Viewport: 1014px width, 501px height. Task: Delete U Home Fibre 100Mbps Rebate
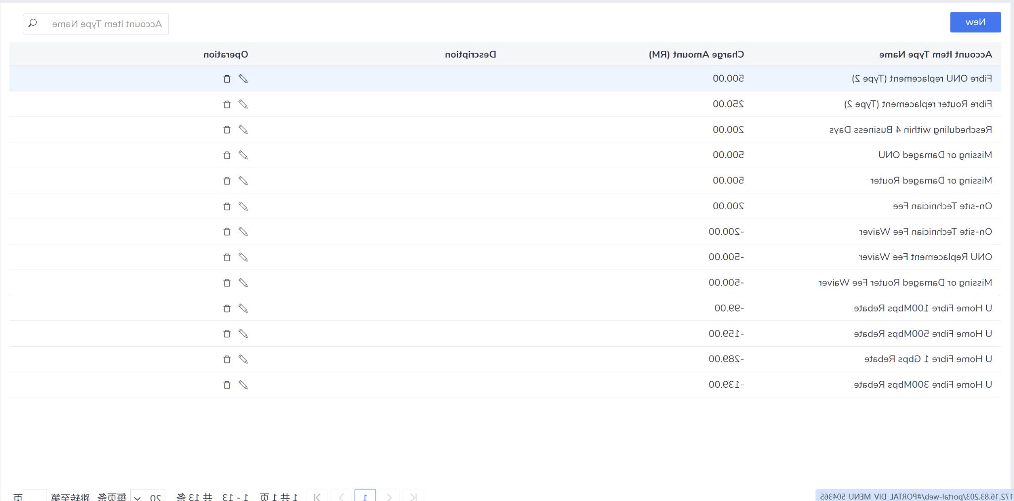pos(227,309)
